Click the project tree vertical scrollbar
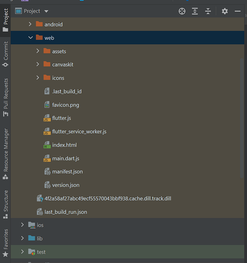Viewport: 247px width, 263px height. click(242, 118)
